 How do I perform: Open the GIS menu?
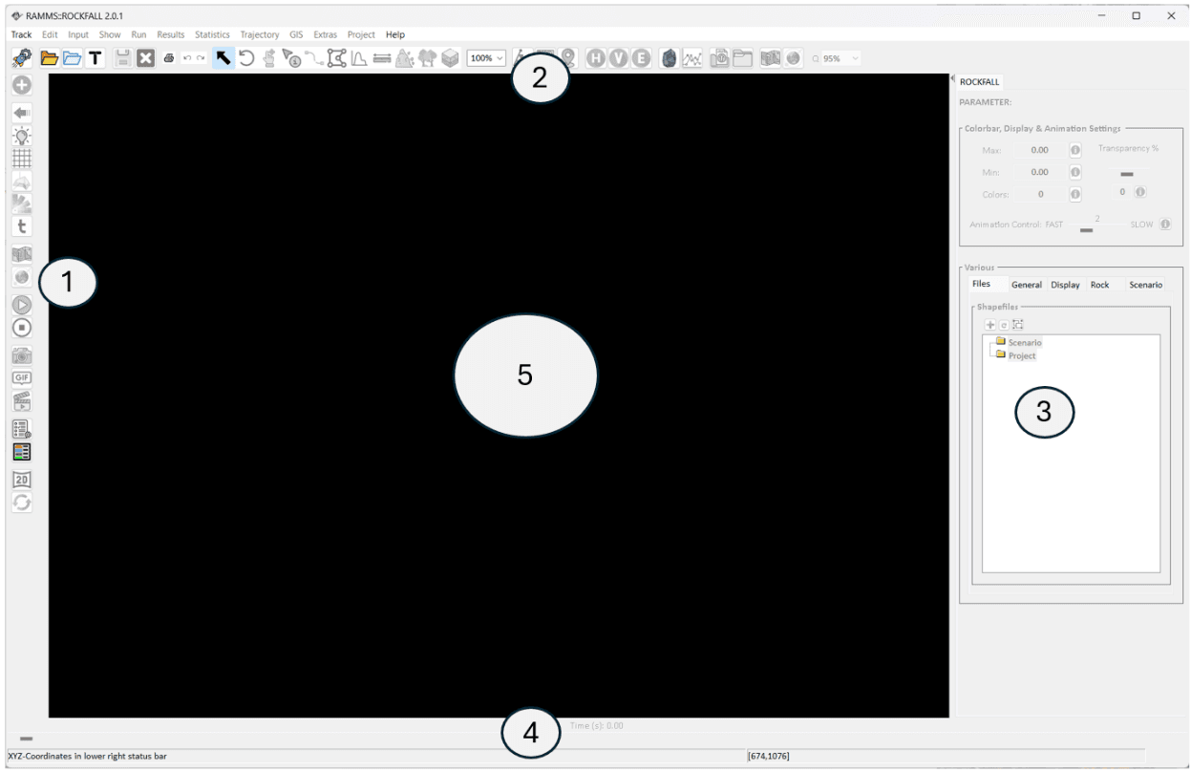[x=296, y=34]
